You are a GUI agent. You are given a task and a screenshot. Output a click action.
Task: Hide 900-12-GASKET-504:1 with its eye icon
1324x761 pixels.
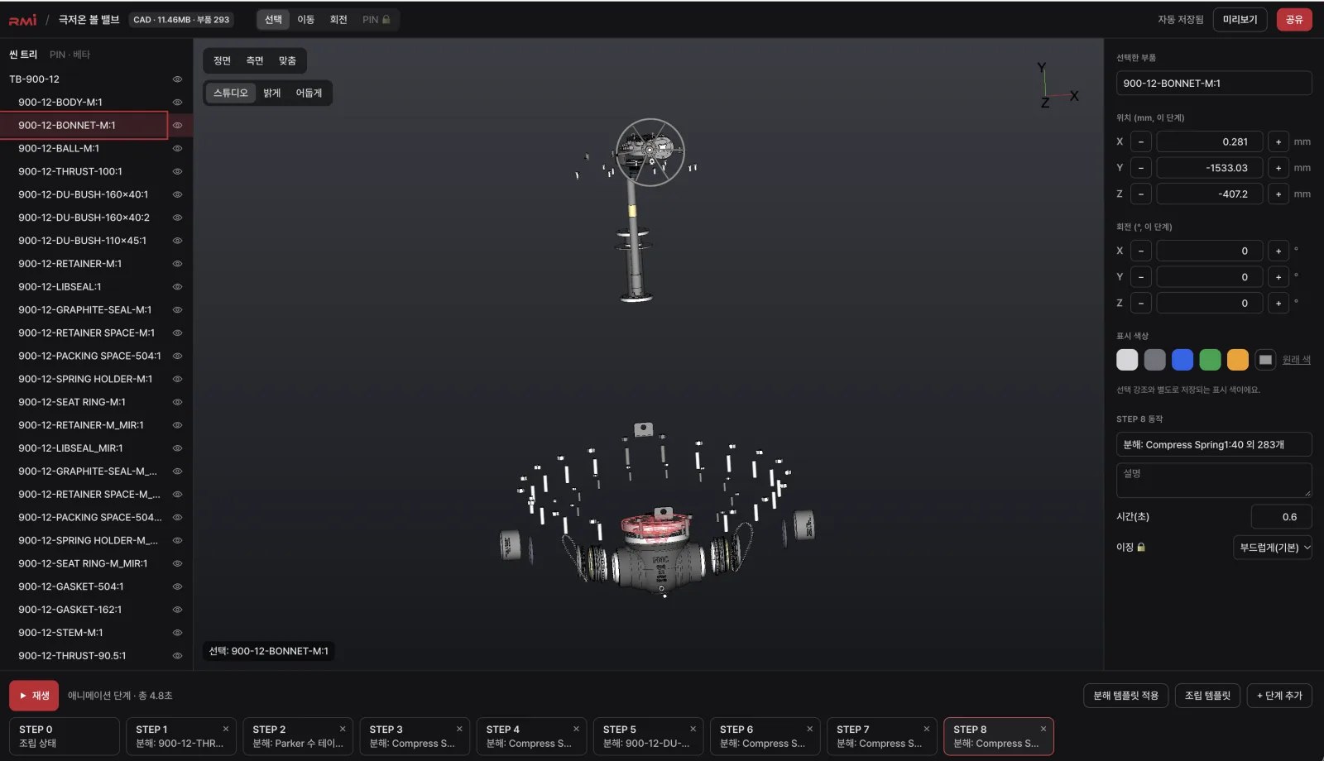click(x=177, y=586)
